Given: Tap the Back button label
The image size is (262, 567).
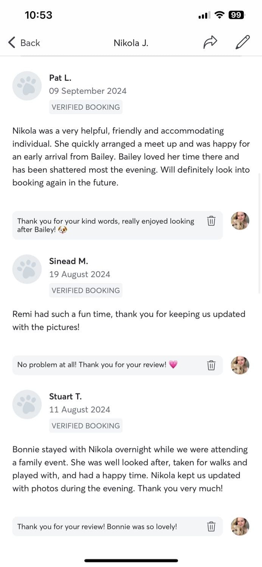Looking at the screenshot, I should pos(30,43).
